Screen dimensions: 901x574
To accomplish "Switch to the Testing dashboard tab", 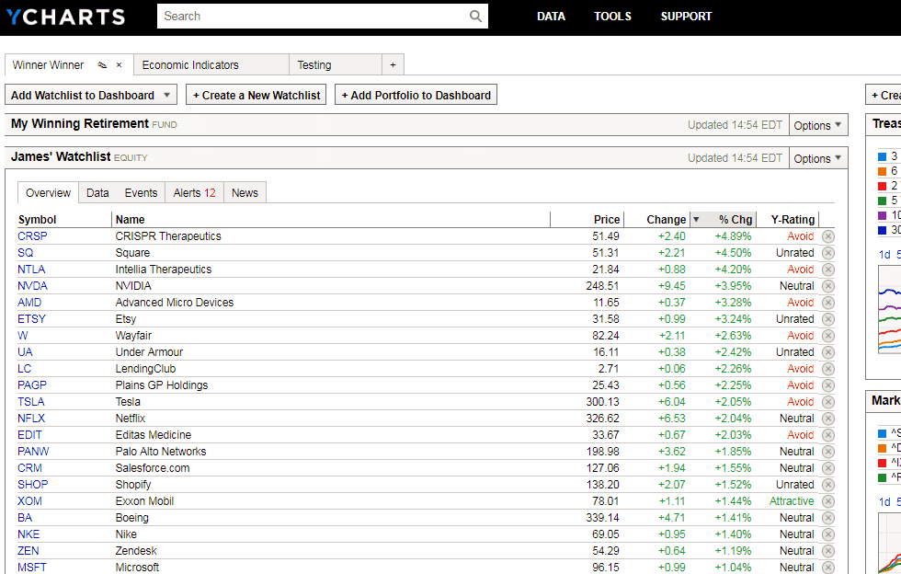I will coord(336,65).
